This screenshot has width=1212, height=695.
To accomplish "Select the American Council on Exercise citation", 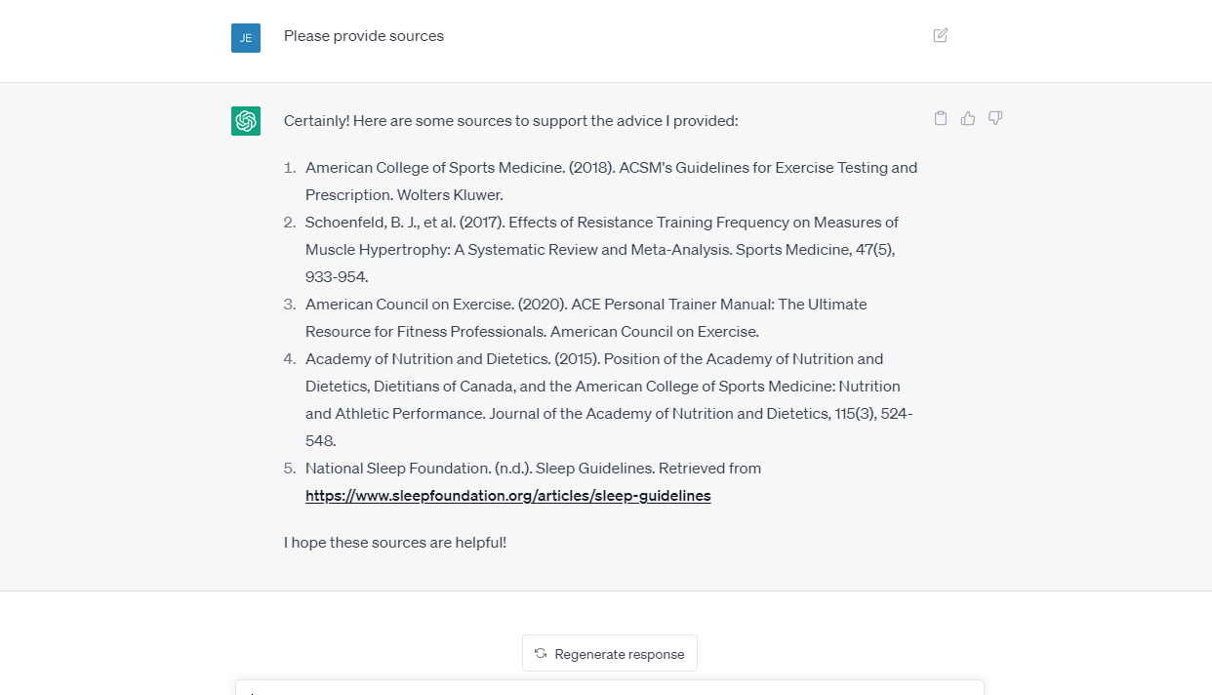I will pos(586,305).
